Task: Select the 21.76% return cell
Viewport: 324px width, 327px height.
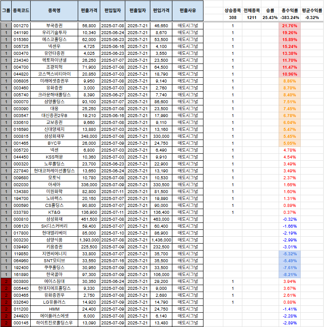Action: pos(289,26)
